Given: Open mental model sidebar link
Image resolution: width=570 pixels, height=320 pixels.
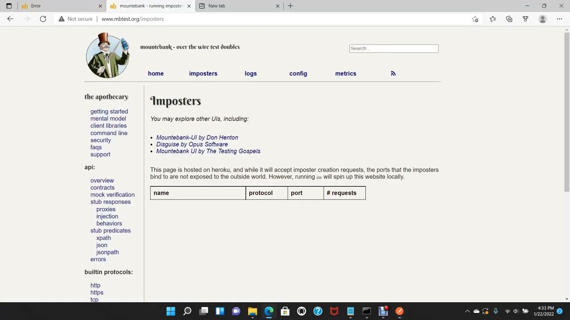Looking at the screenshot, I should (x=108, y=119).
